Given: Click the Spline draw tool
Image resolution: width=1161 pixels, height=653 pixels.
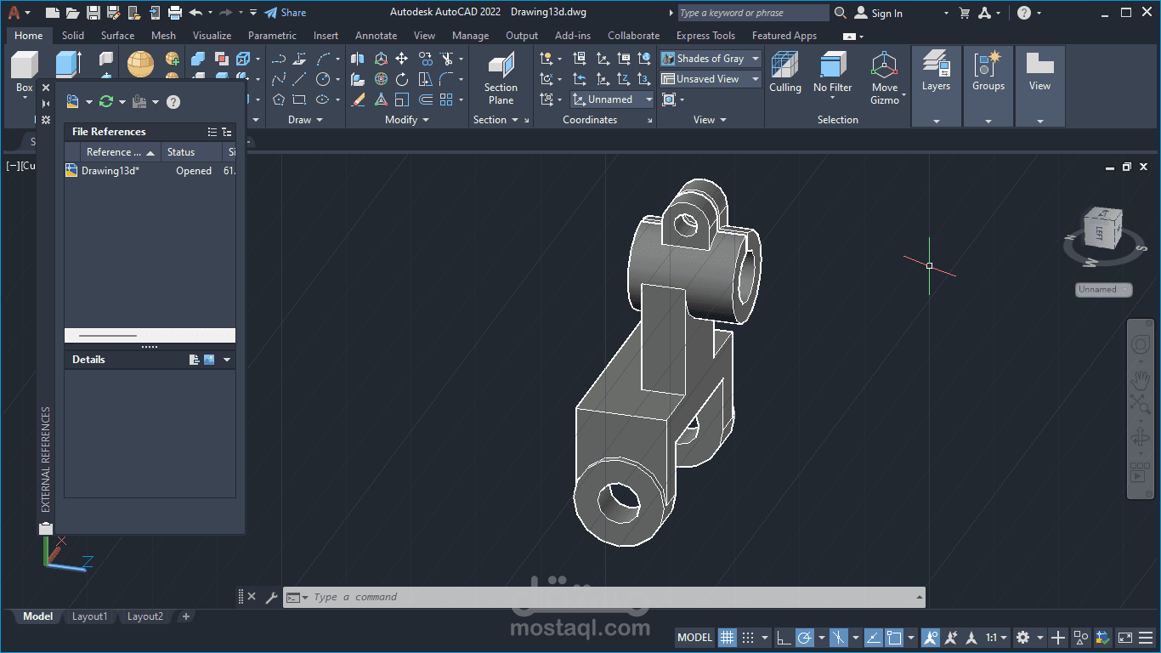Looking at the screenshot, I should click(278, 79).
